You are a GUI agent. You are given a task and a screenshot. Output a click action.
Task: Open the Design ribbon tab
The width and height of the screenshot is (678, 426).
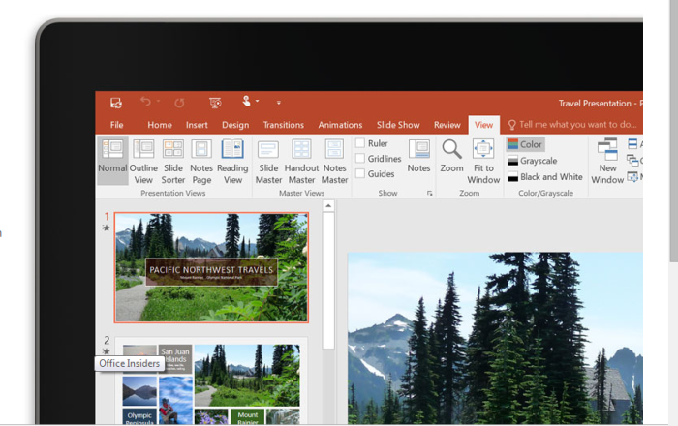point(235,125)
